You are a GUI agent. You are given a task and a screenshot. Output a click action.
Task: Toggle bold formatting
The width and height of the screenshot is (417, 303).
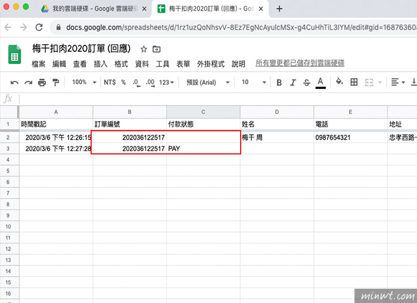[279, 82]
